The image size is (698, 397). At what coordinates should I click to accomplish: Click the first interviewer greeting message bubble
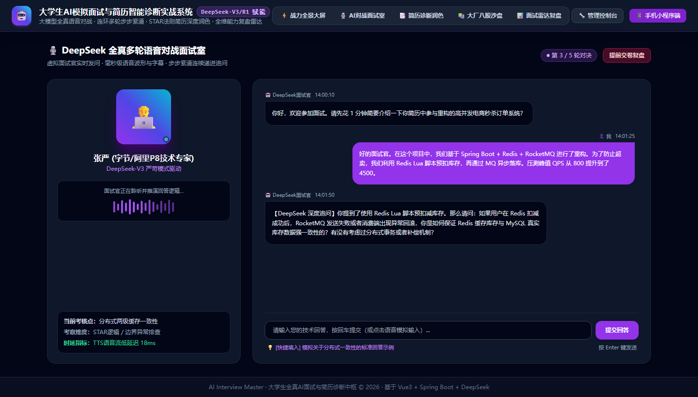coord(399,113)
